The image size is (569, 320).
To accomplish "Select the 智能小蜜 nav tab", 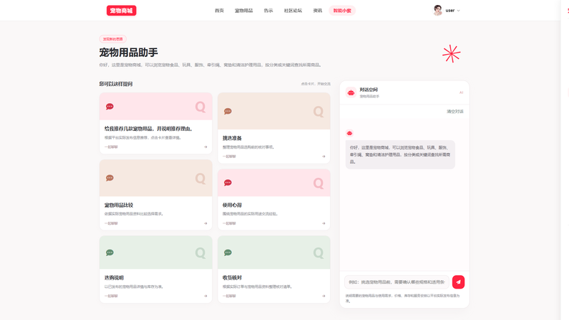I will (x=342, y=11).
